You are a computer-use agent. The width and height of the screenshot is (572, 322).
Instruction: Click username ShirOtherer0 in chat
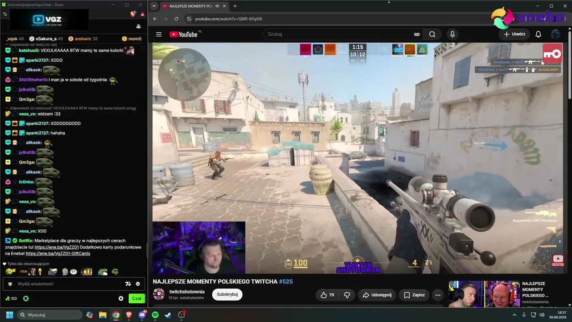(x=33, y=80)
